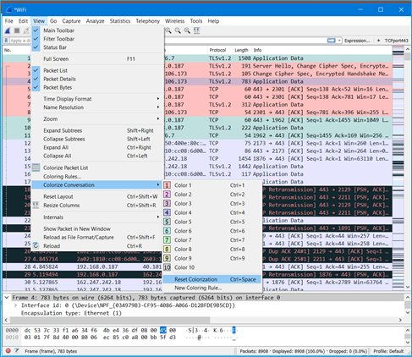The image size is (412, 357).
Task: Click the resize columns toolbar icon
Action: 197,30
